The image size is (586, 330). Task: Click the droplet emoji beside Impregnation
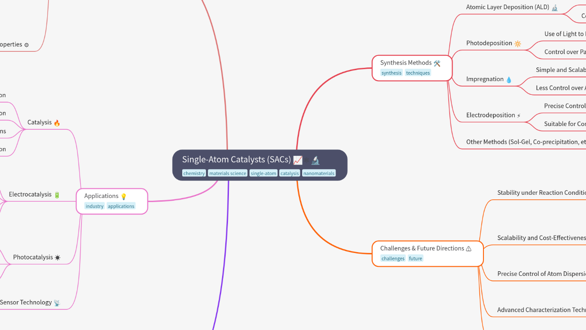(509, 80)
